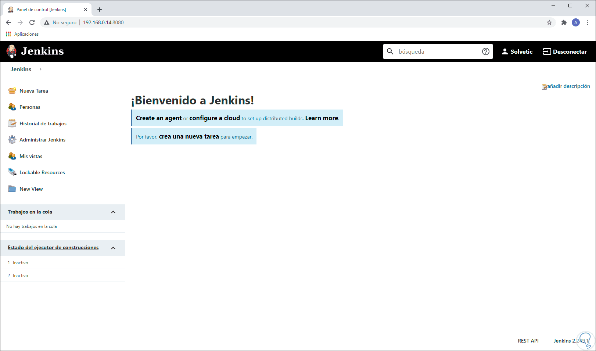Open Lockable Resources
The image size is (596, 351).
(x=42, y=172)
